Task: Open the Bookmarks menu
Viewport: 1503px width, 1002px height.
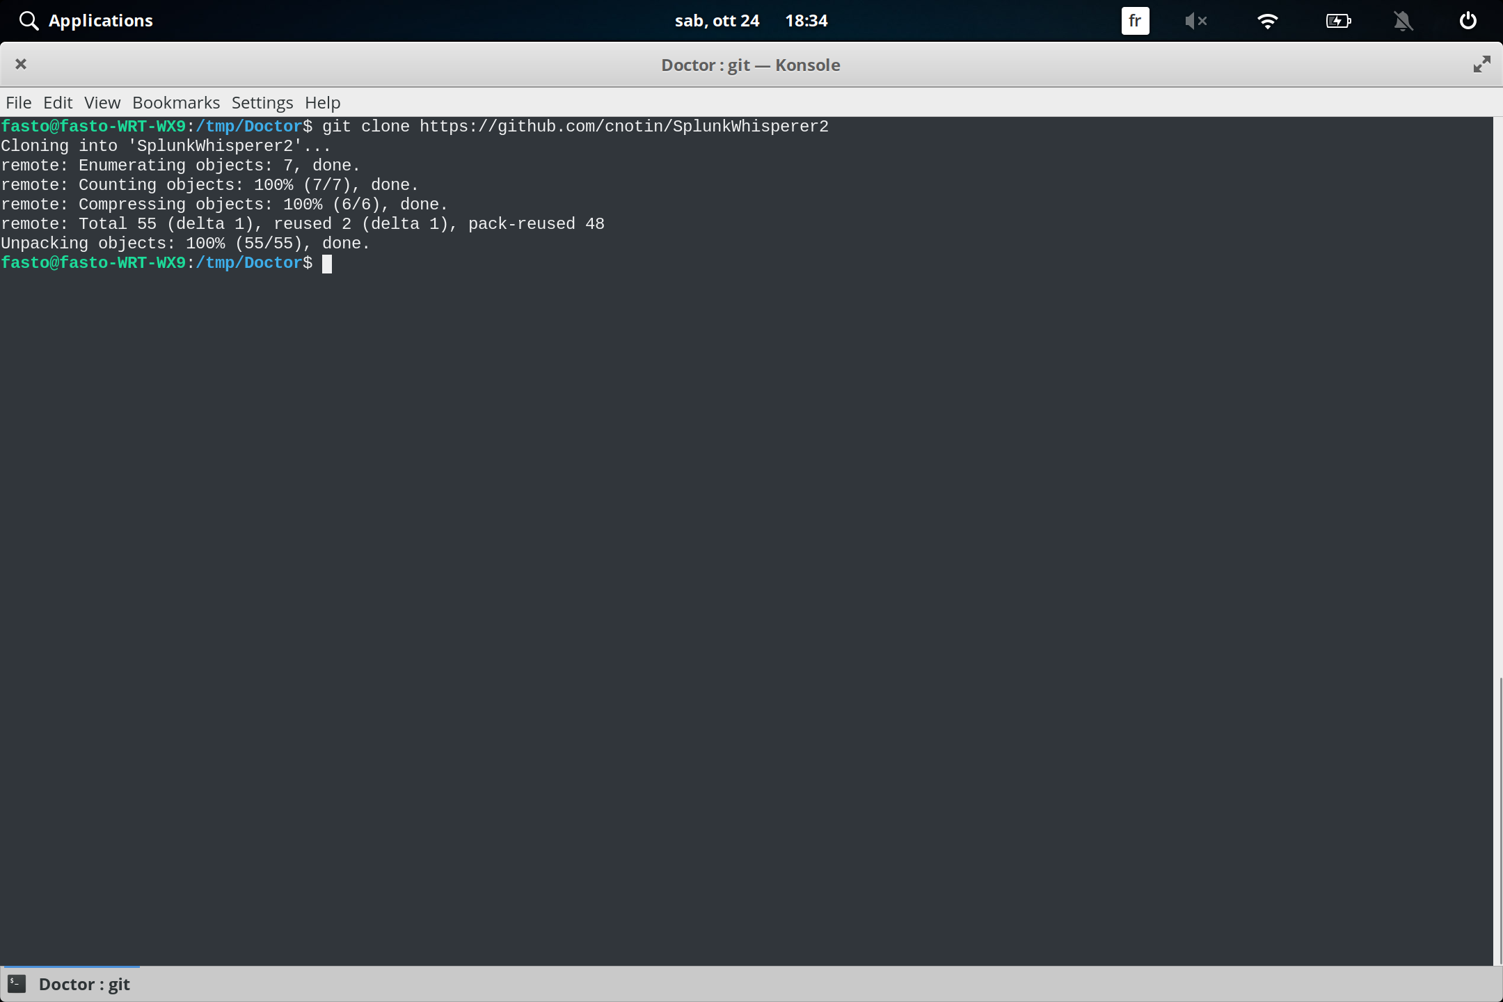Action: tap(175, 102)
